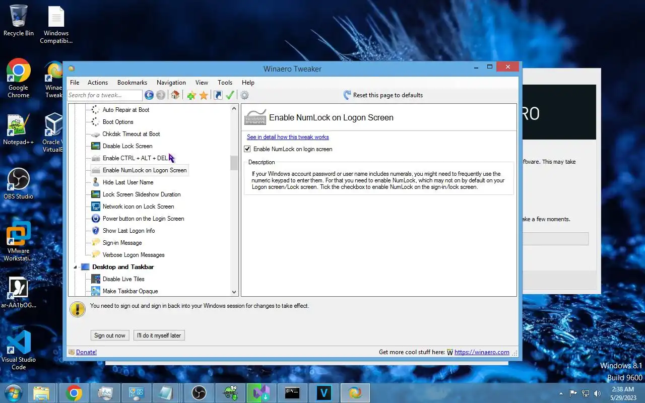Open File Explorer from the taskbar
The image size is (645, 403).
click(41, 393)
